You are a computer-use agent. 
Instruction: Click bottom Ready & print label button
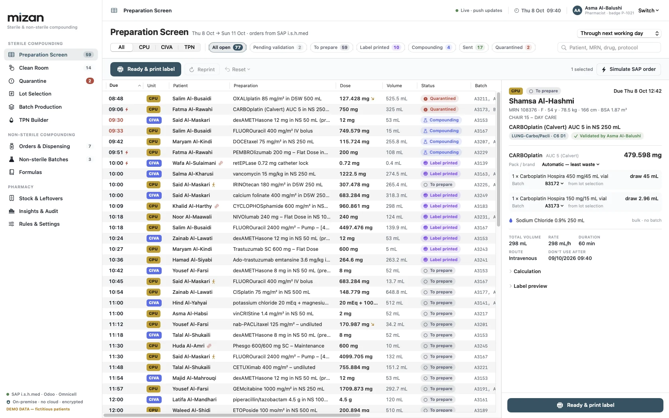(585, 405)
